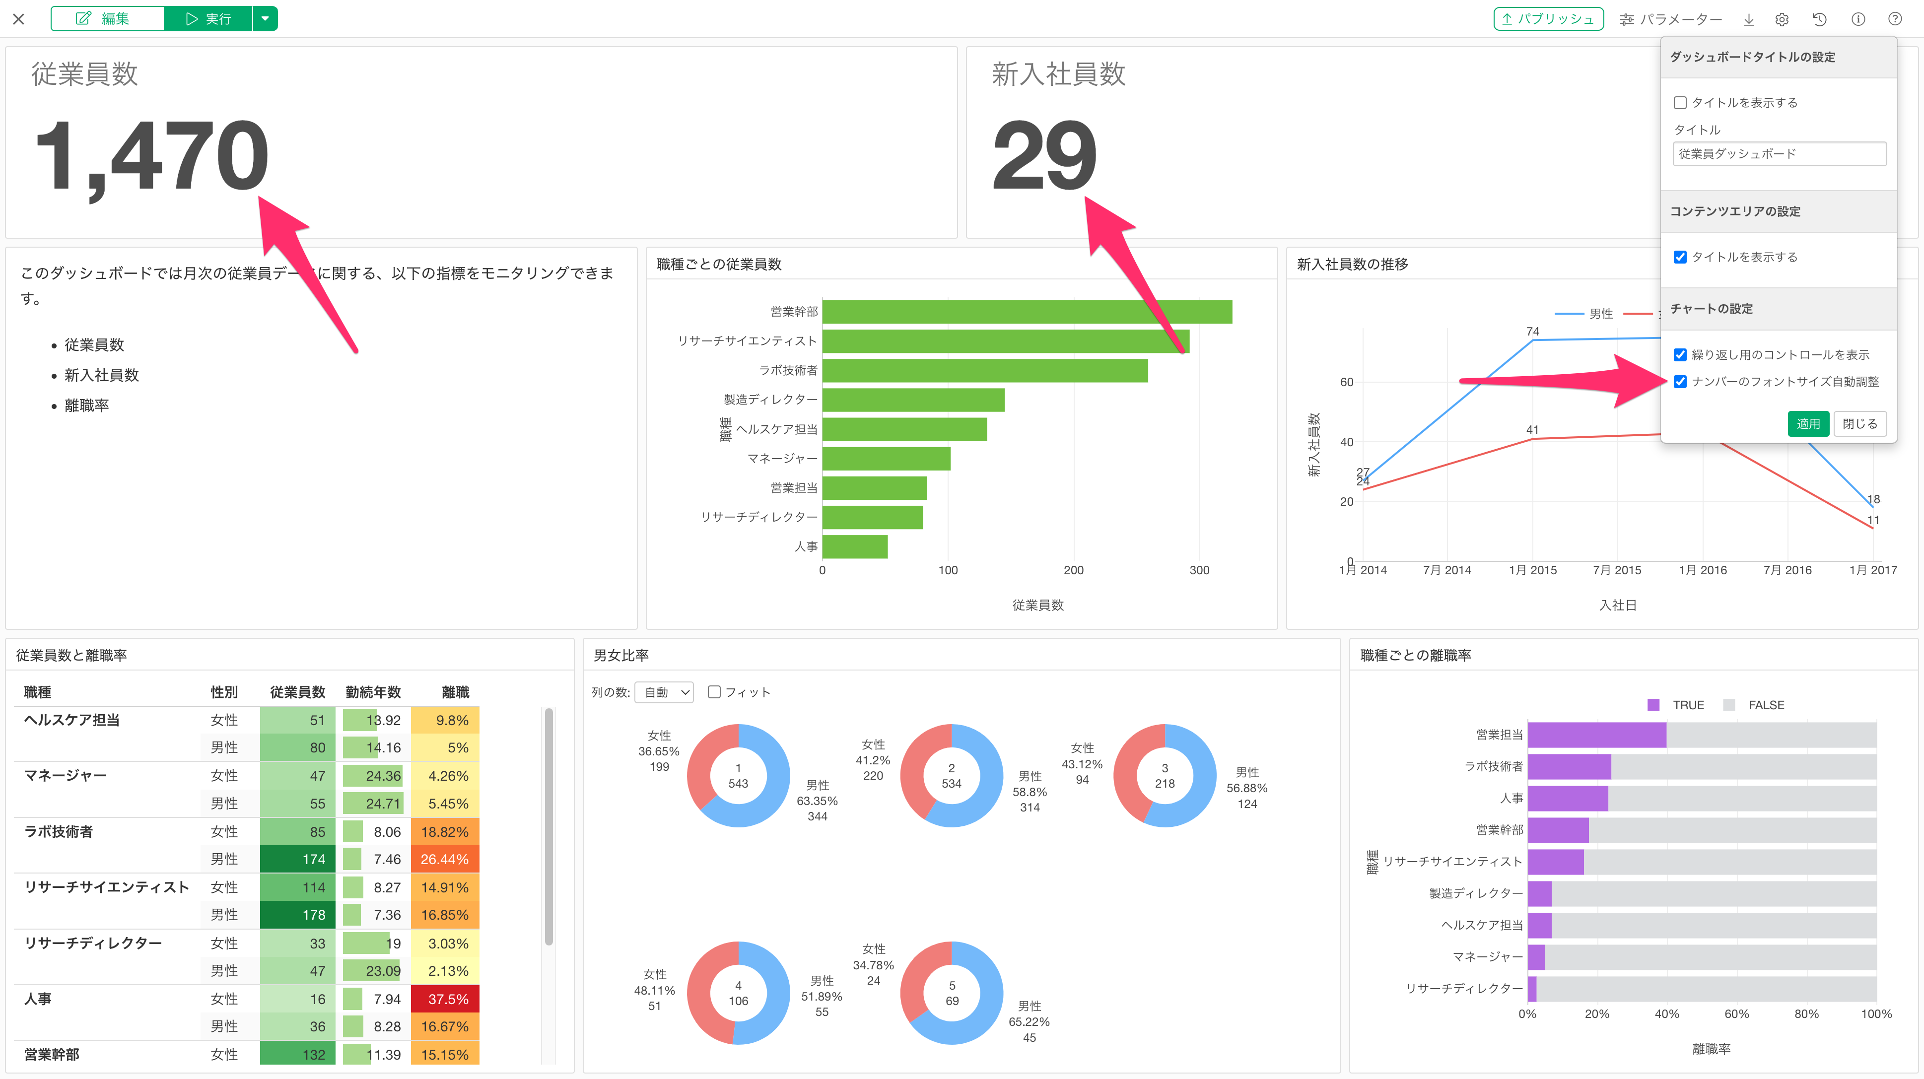
Task: Click the 職種ごとの離職率 chart title
Action: [1415, 656]
